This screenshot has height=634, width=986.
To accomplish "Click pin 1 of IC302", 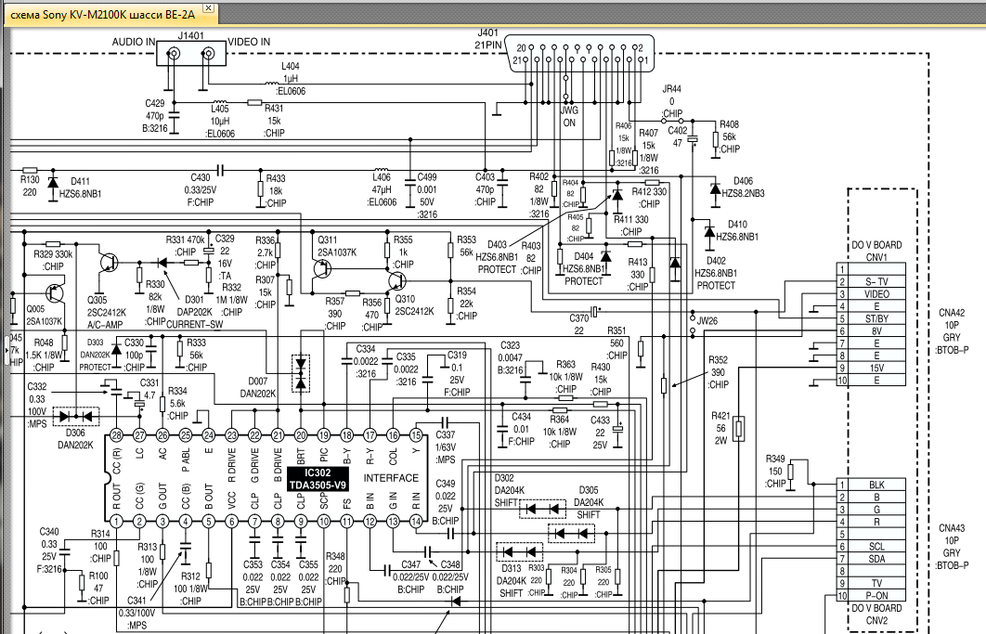I will point(116,521).
